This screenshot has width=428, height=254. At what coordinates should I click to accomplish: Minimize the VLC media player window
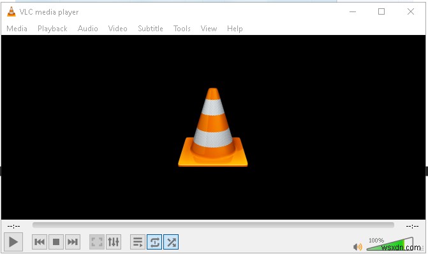[353, 11]
